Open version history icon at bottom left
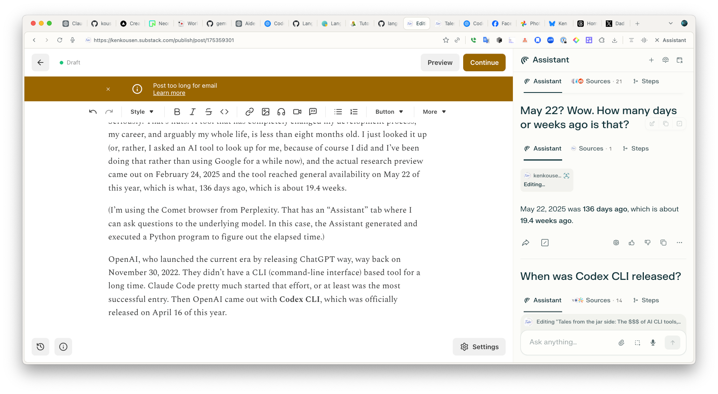This screenshot has width=718, height=394. [x=40, y=347]
